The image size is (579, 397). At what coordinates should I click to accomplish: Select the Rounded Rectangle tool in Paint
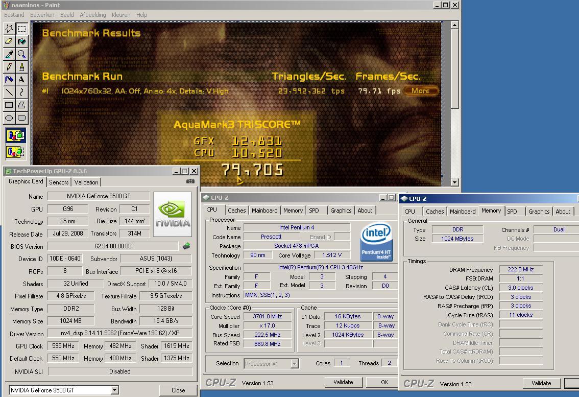pos(22,118)
